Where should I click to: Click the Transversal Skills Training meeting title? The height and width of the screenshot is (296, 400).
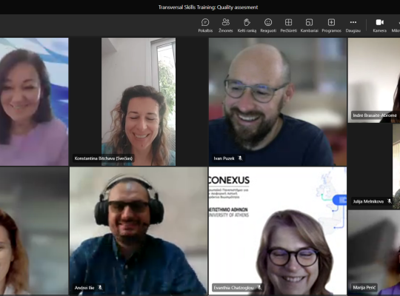click(x=208, y=7)
